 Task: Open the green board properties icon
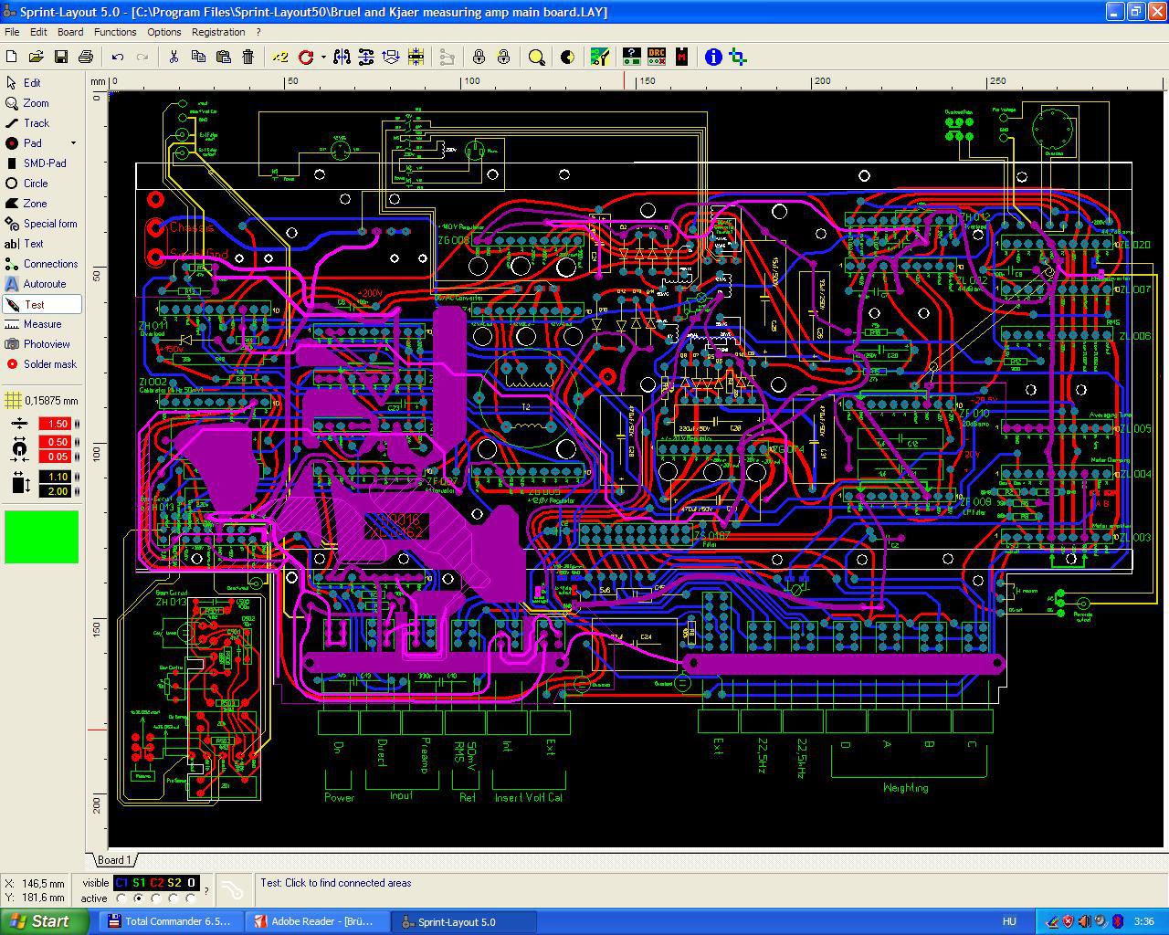600,57
